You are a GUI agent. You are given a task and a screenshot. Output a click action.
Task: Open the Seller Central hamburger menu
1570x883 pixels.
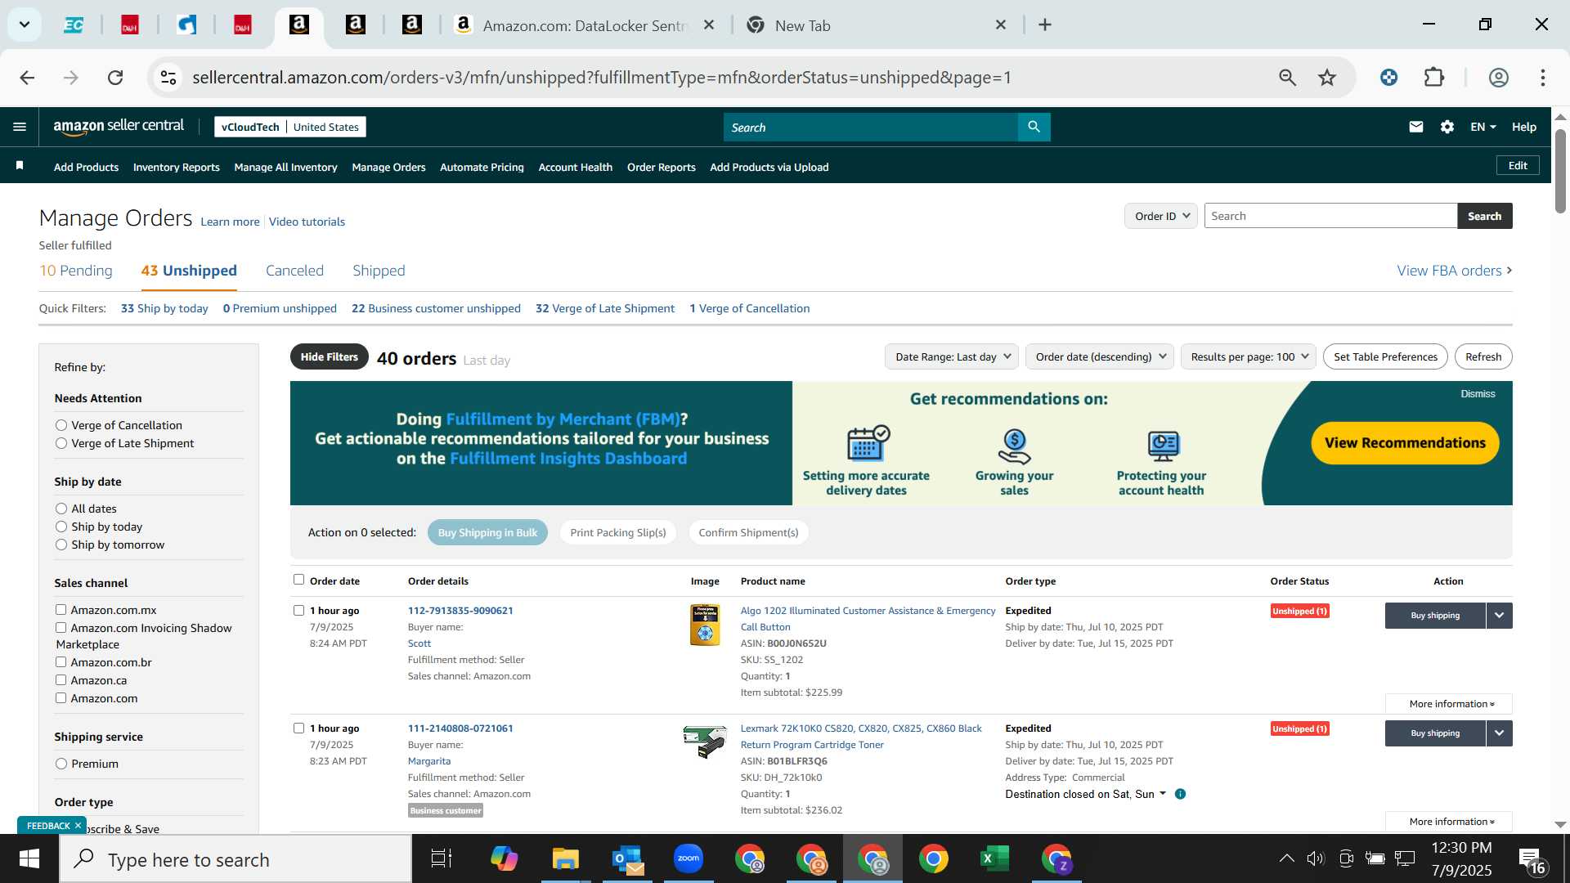[x=20, y=127]
